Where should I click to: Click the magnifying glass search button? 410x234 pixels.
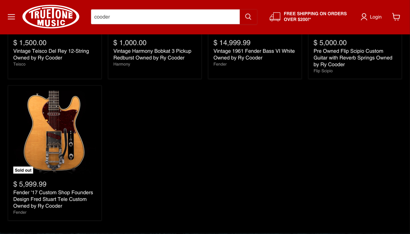248,17
